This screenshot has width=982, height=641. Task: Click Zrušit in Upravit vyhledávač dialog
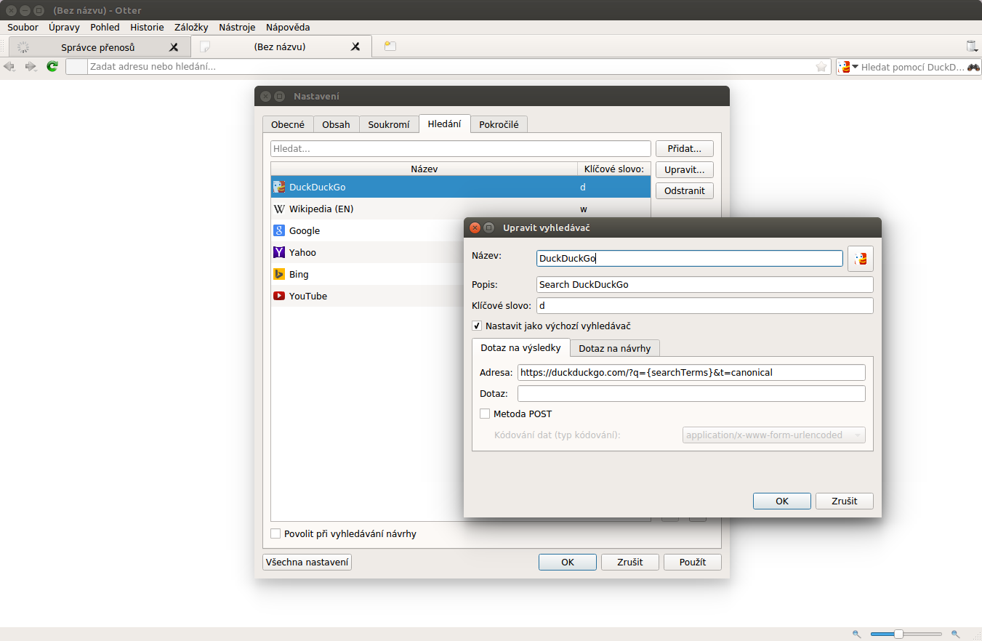[x=845, y=501]
